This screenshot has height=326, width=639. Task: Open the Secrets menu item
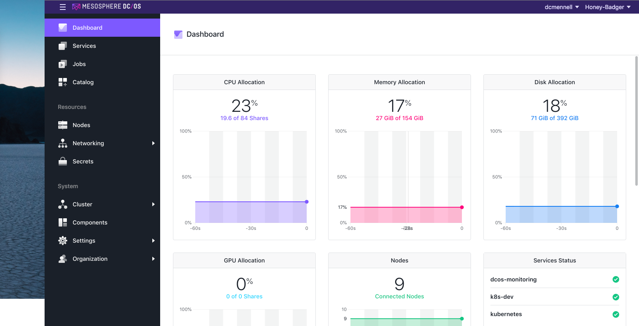102,161
